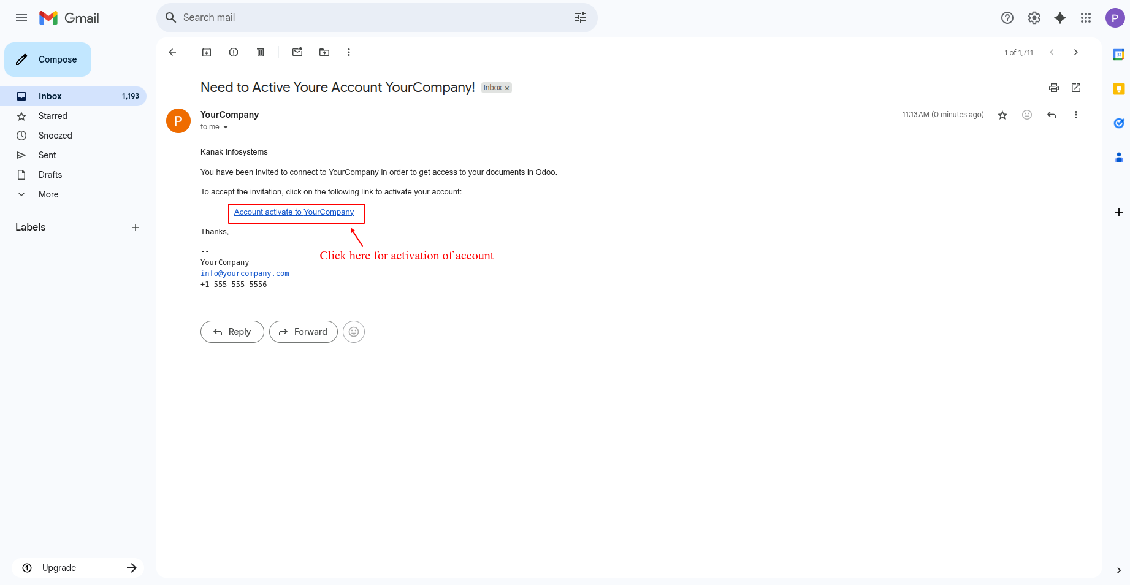Open message More options three dots

click(1076, 115)
